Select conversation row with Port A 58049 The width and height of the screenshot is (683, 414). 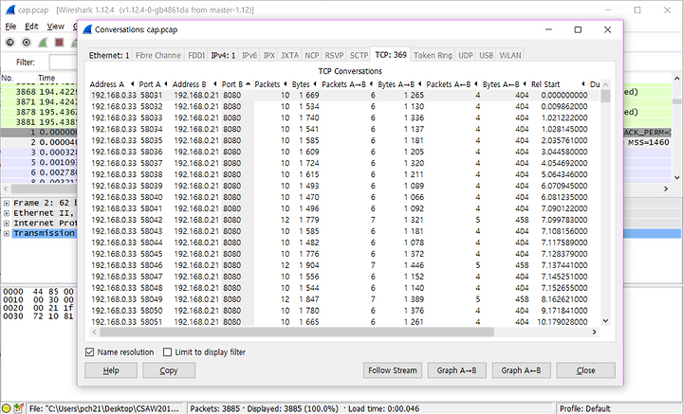(344, 298)
